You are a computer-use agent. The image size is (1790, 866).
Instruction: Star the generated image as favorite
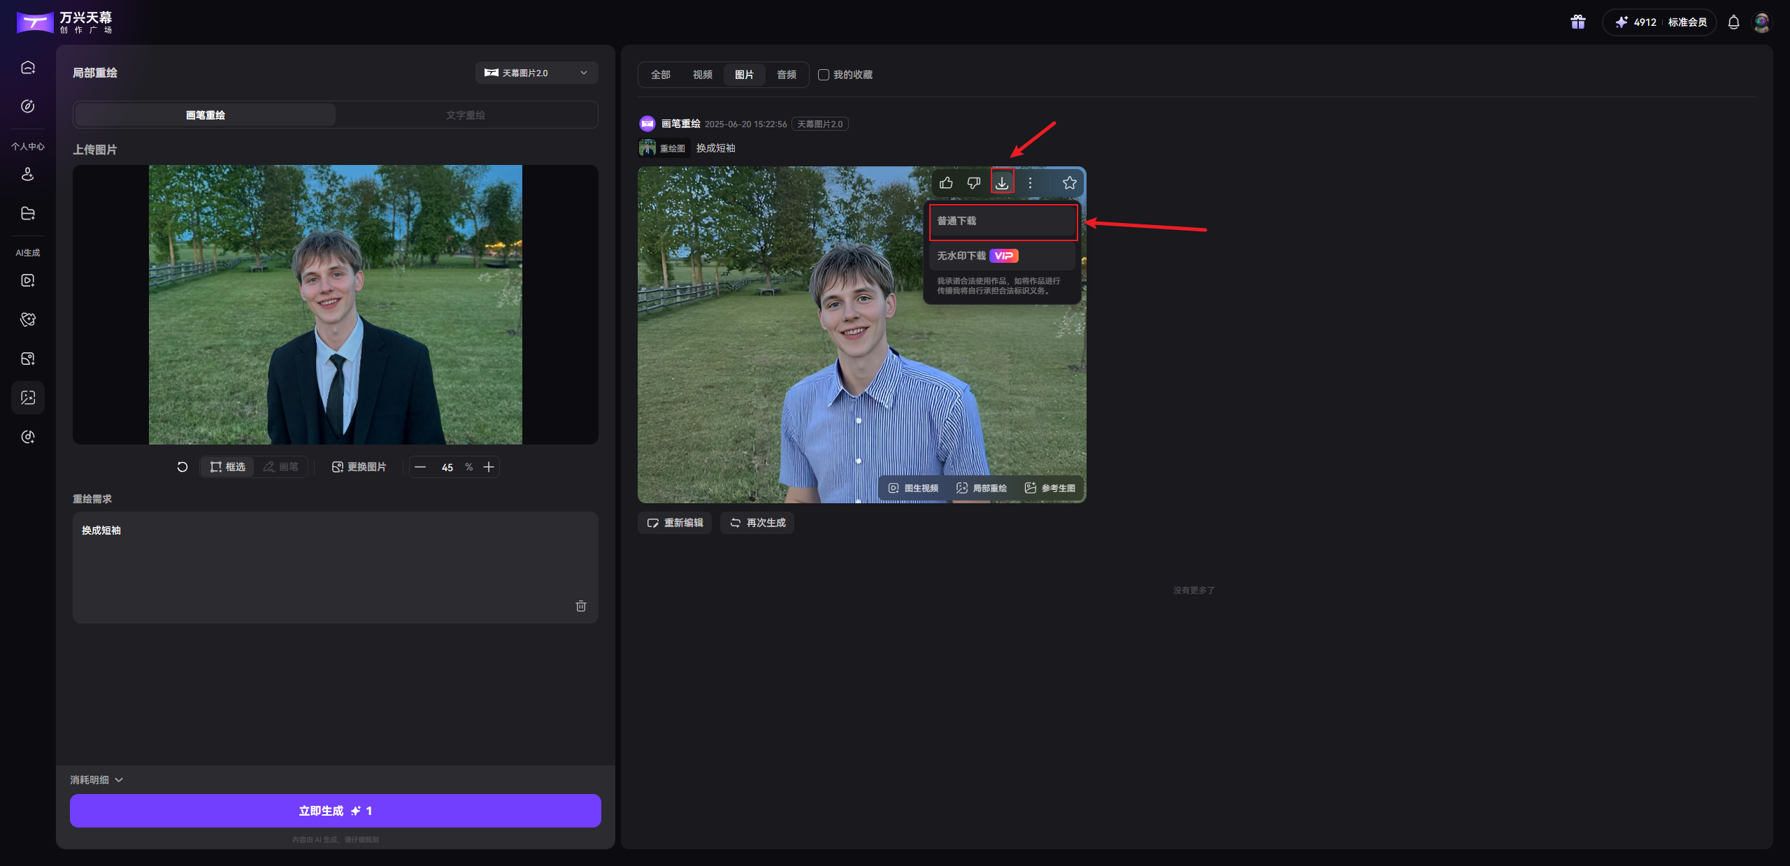tap(1069, 183)
